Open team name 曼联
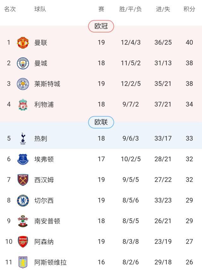This screenshot has width=202, height=270. [41, 43]
